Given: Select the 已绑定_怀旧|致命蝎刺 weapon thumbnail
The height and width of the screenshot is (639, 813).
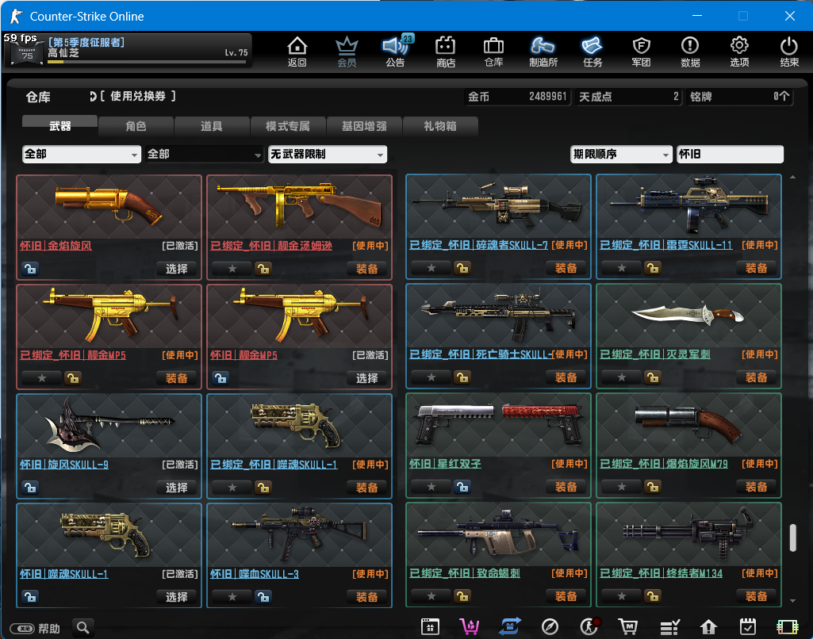Looking at the screenshot, I should pyautogui.click(x=498, y=534).
